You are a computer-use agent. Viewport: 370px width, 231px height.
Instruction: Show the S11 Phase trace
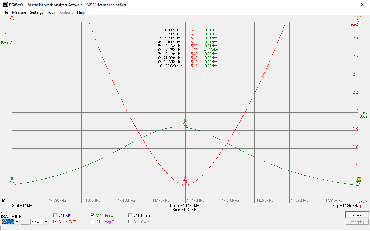click(130, 215)
